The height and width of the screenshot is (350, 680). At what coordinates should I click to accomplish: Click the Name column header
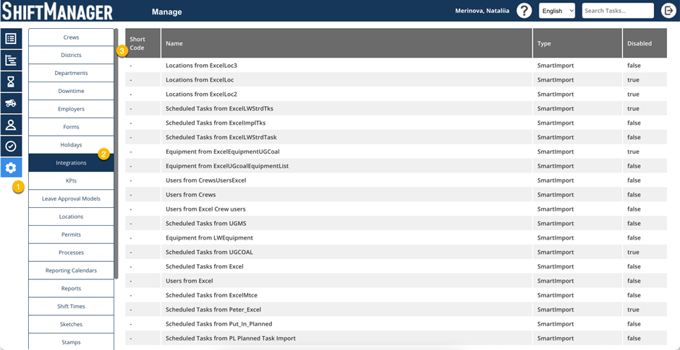(347, 43)
